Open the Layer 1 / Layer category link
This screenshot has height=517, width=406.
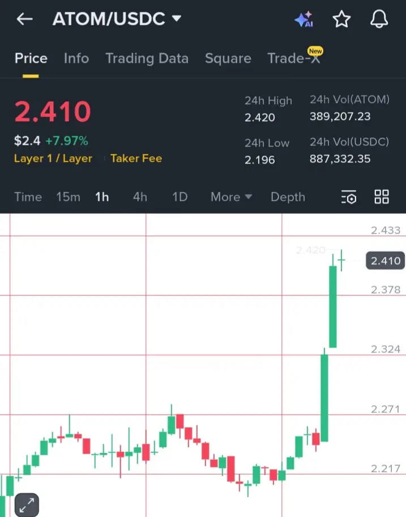coord(53,158)
